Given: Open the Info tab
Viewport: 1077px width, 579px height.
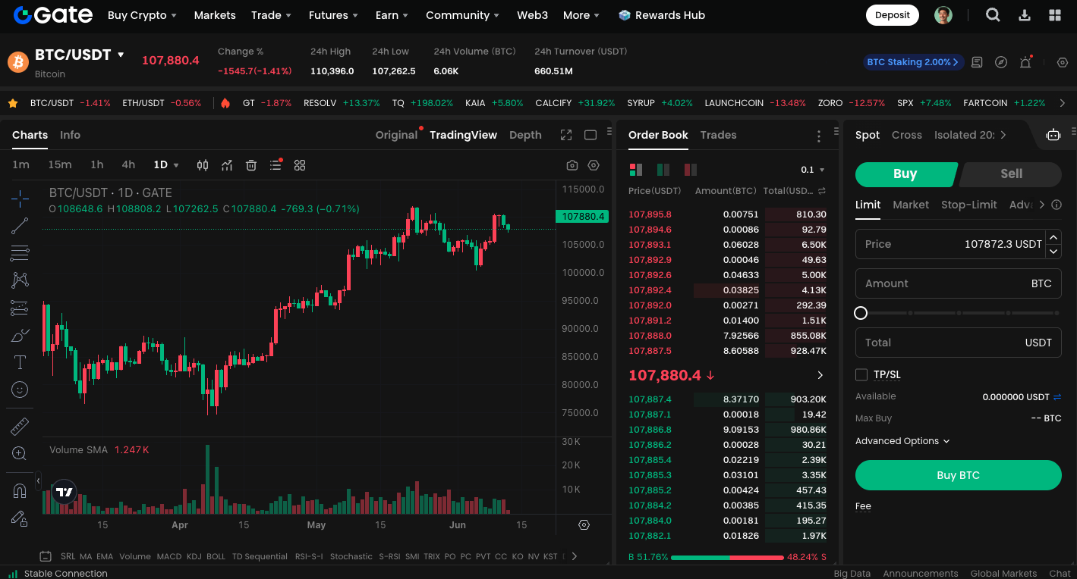Looking at the screenshot, I should tap(70, 135).
